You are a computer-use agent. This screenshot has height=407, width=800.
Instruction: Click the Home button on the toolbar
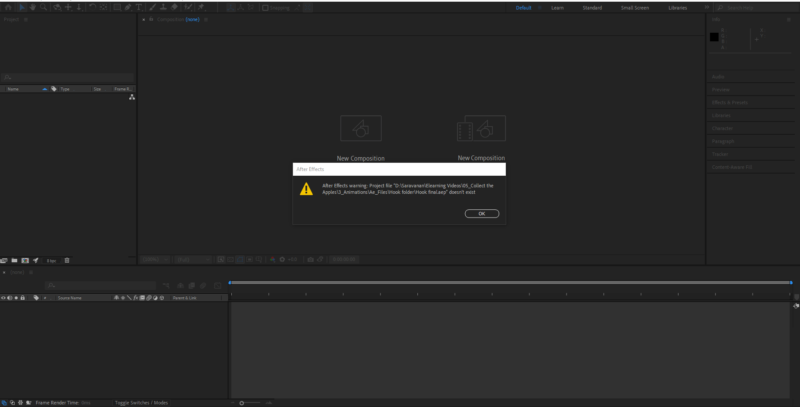pos(8,7)
